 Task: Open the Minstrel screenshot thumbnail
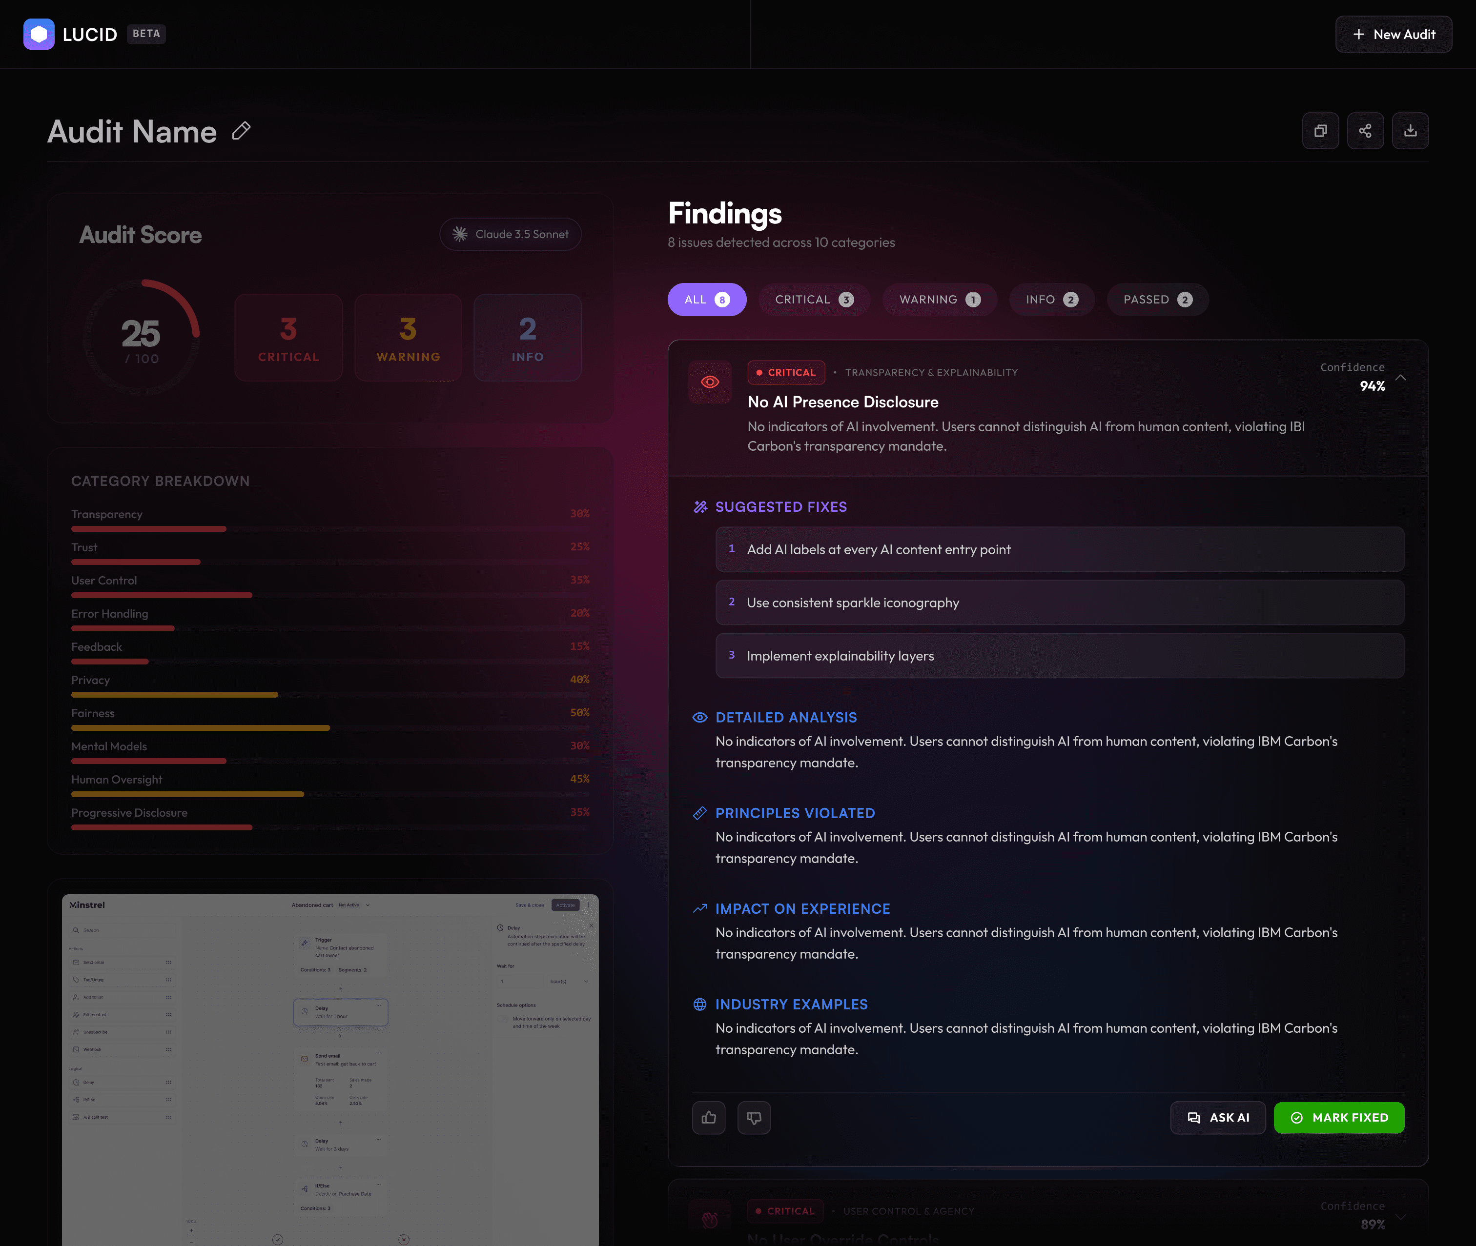click(x=330, y=1066)
